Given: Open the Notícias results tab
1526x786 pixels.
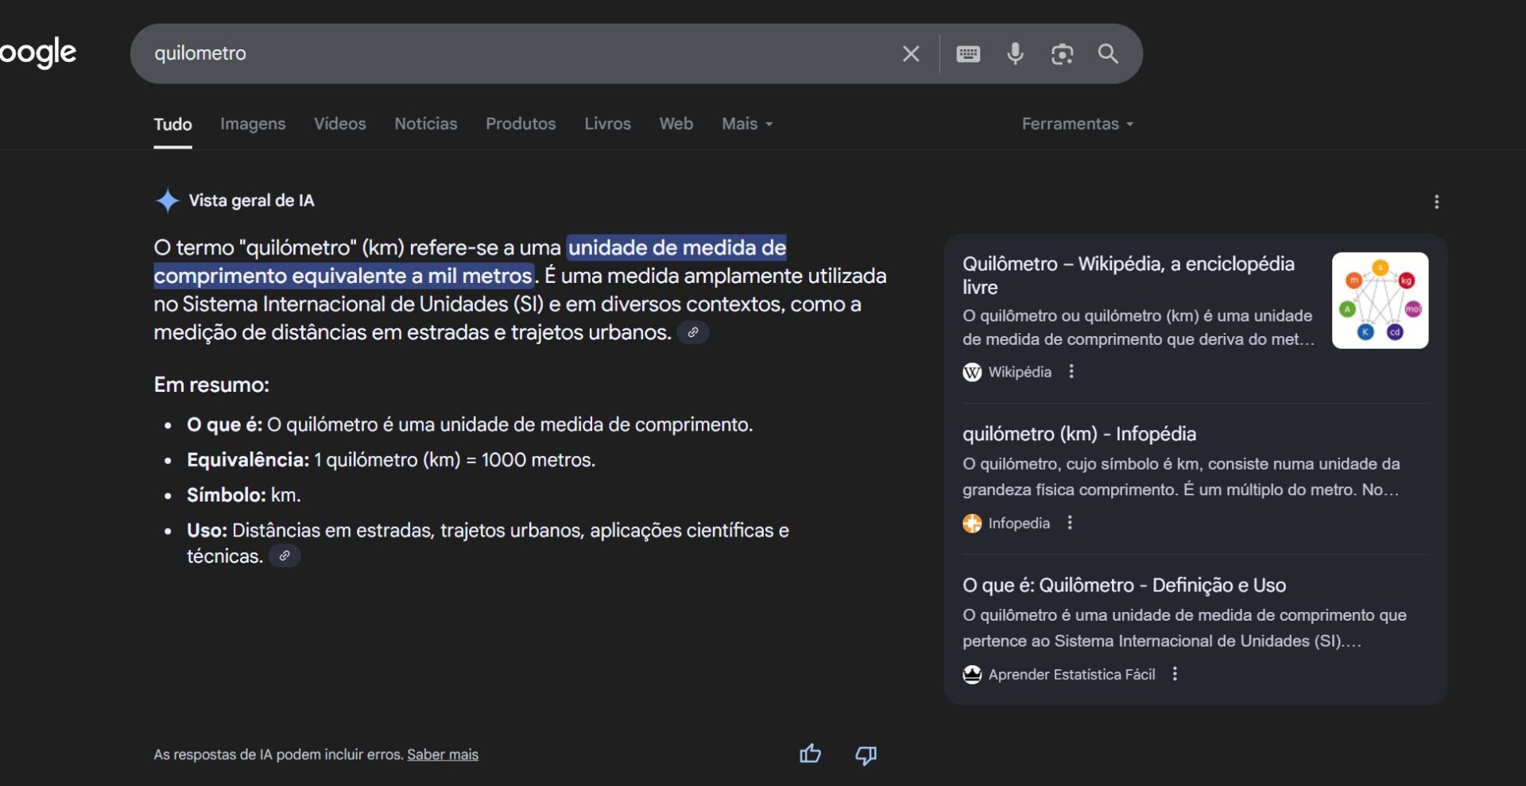Looking at the screenshot, I should (x=426, y=124).
